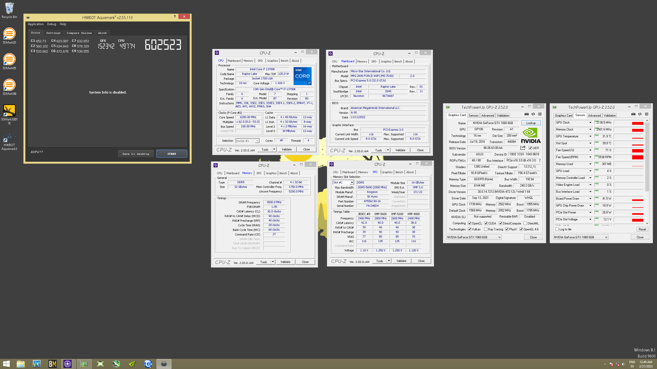Click the PCIe Slot Voltage sensor graph
657x369 pixels.
tap(629, 219)
